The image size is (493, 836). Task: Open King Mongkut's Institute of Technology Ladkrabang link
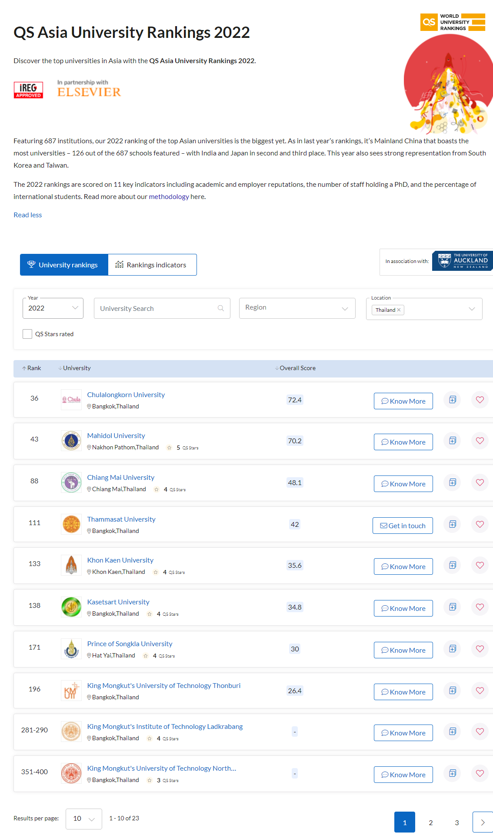pos(165,726)
